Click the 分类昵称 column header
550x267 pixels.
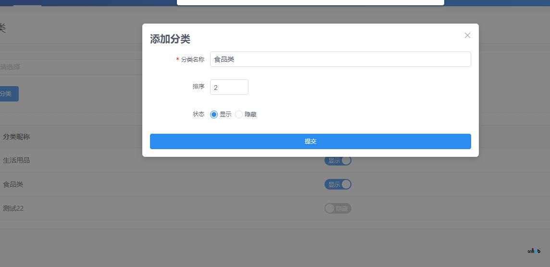[16, 137]
